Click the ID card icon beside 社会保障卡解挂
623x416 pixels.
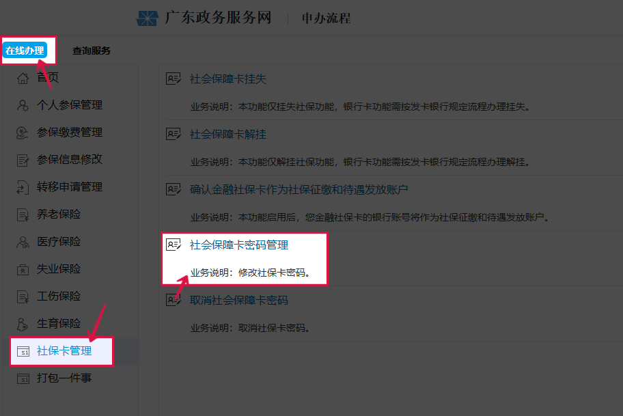click(174, 134)
